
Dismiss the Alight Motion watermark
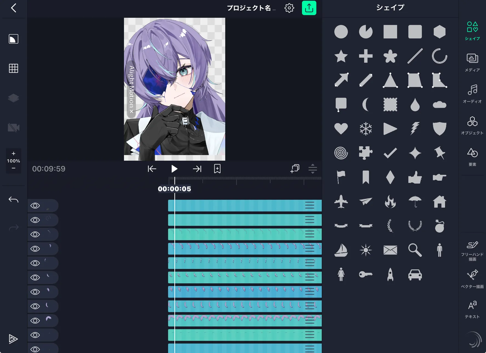coord(132,111)
